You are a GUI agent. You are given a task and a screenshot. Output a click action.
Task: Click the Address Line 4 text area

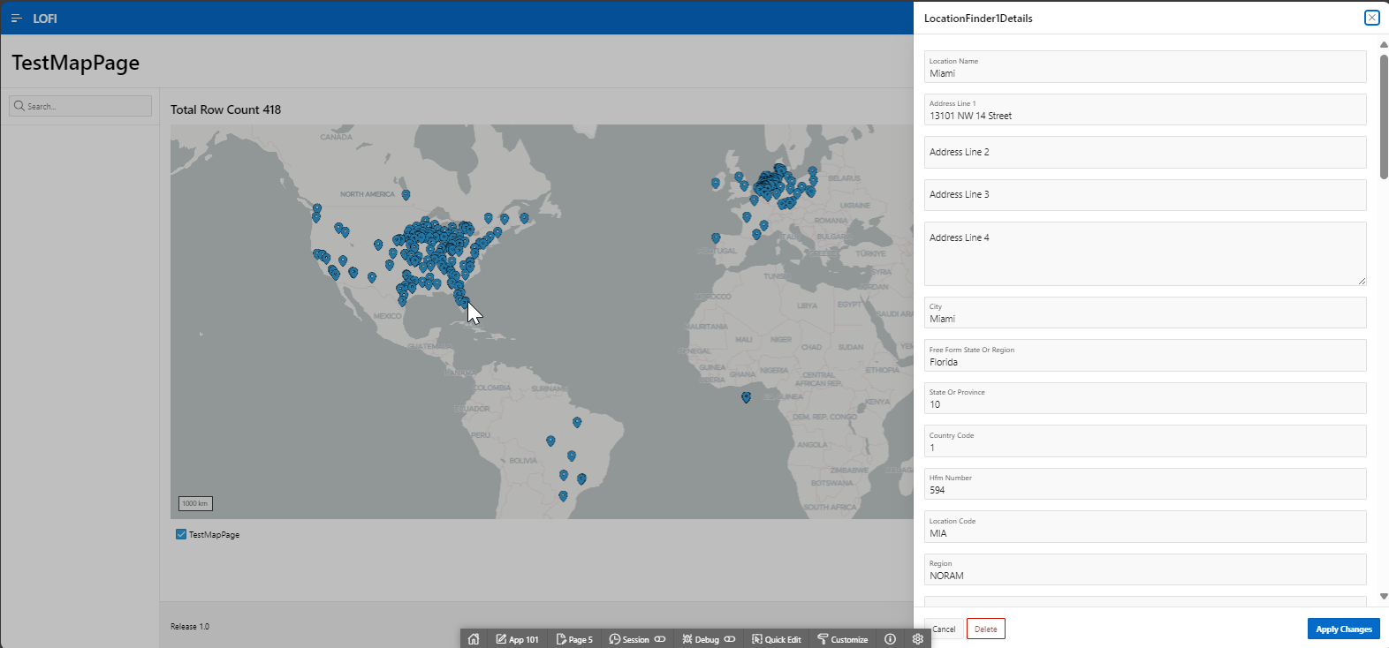tap(1145, 253)
